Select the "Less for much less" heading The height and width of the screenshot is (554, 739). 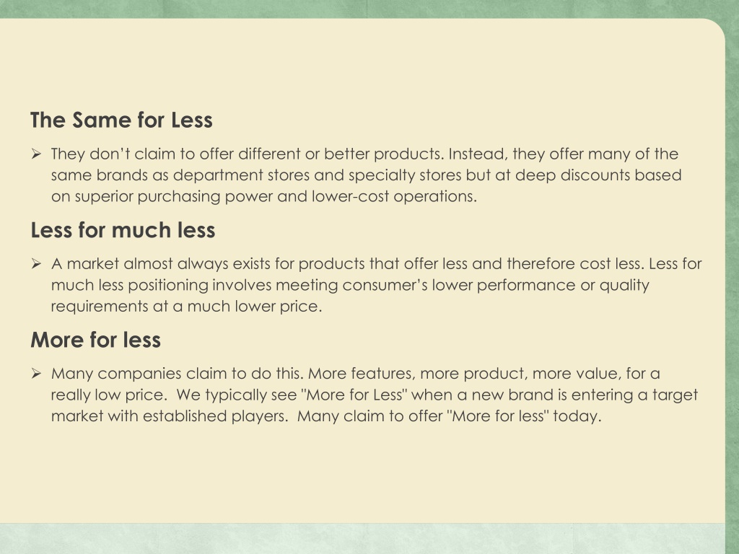[x=123, y=230]
